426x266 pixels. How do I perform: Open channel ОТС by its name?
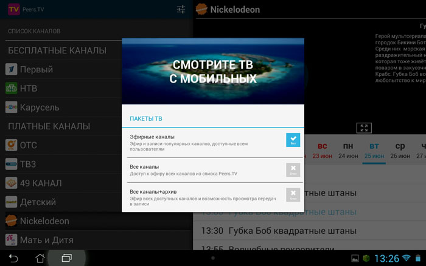(x=29, y=145)
